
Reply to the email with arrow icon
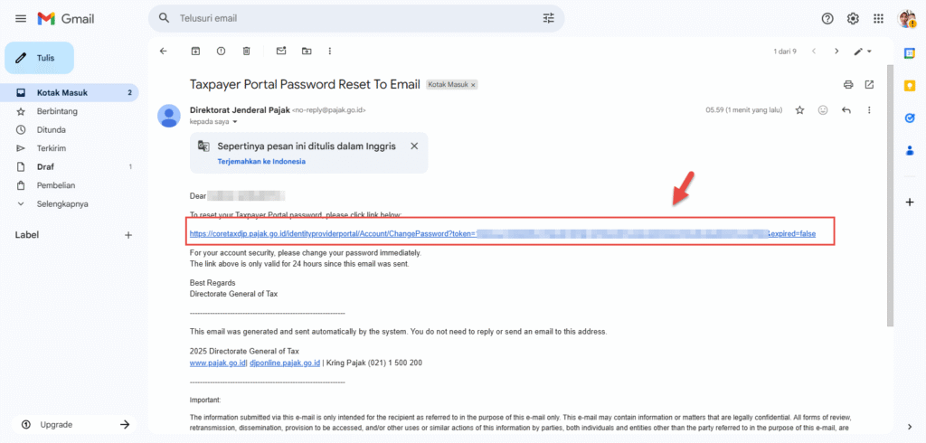[846, 110]
